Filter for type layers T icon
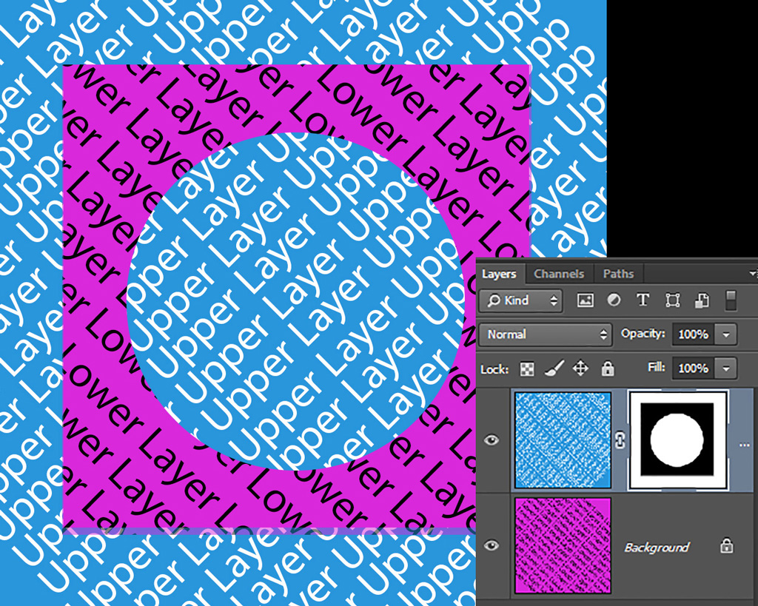758x606 pixels. (643, 300)
